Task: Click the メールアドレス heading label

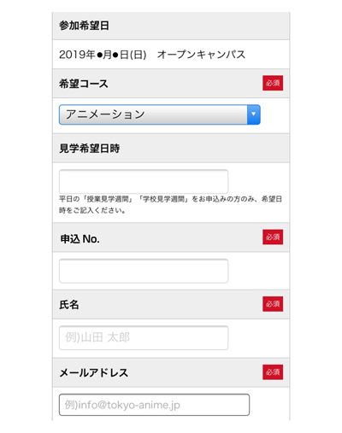Action: 94,372
